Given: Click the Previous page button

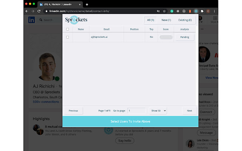Looking at the screenshot, I should tap(73, 111).
